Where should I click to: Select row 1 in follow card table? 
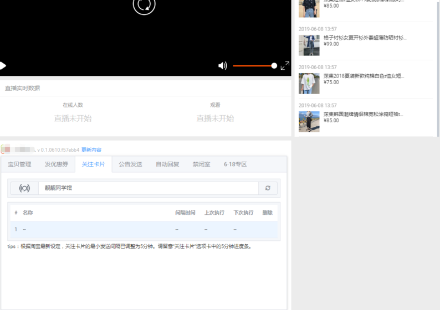point(144,229)
